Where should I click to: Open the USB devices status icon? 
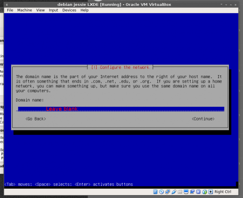pyautogui.click(x=174, y=192)
